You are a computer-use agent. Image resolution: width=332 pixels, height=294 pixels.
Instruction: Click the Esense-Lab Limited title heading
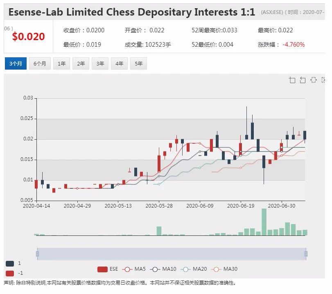tap(132, 12)
